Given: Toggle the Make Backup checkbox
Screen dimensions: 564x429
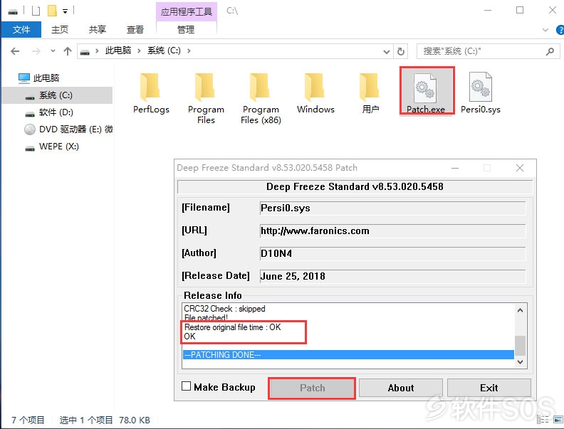Looking at the screenshot, I should click(x=186, y=386).
